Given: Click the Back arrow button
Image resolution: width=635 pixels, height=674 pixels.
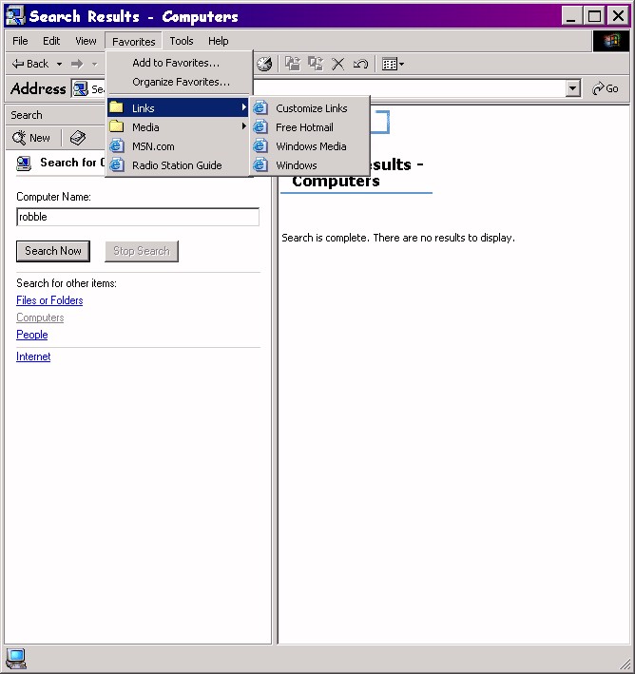Looking at the screenshot, I should pos(30,64).
